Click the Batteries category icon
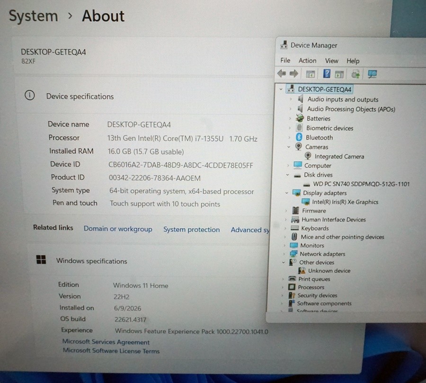The width and height of the screenshot is (426, 383). pos(300,118)
